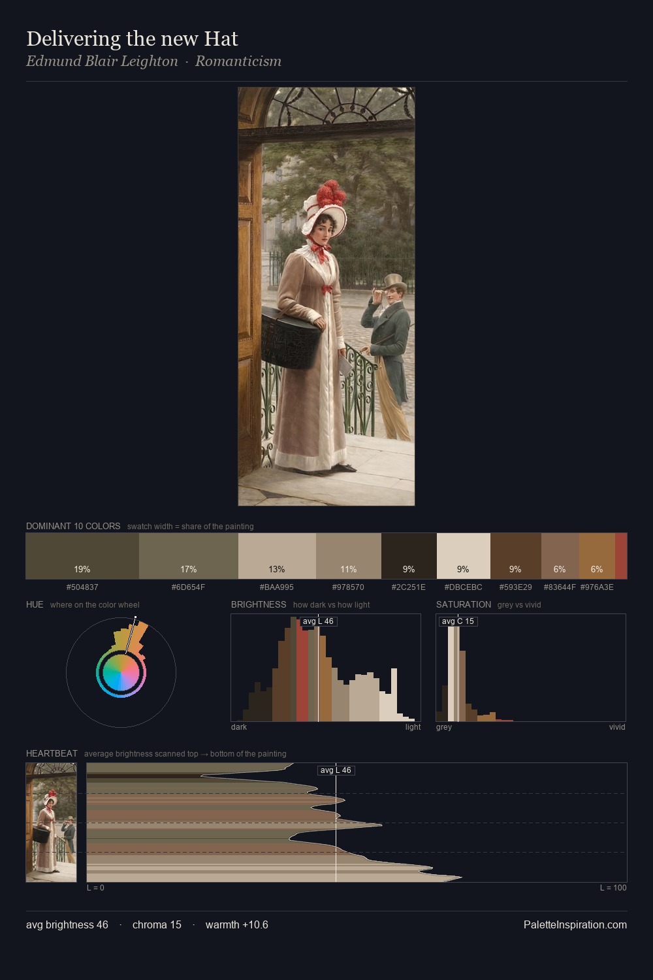Click the 'chroma 15' footer stat

click(157, 924)
